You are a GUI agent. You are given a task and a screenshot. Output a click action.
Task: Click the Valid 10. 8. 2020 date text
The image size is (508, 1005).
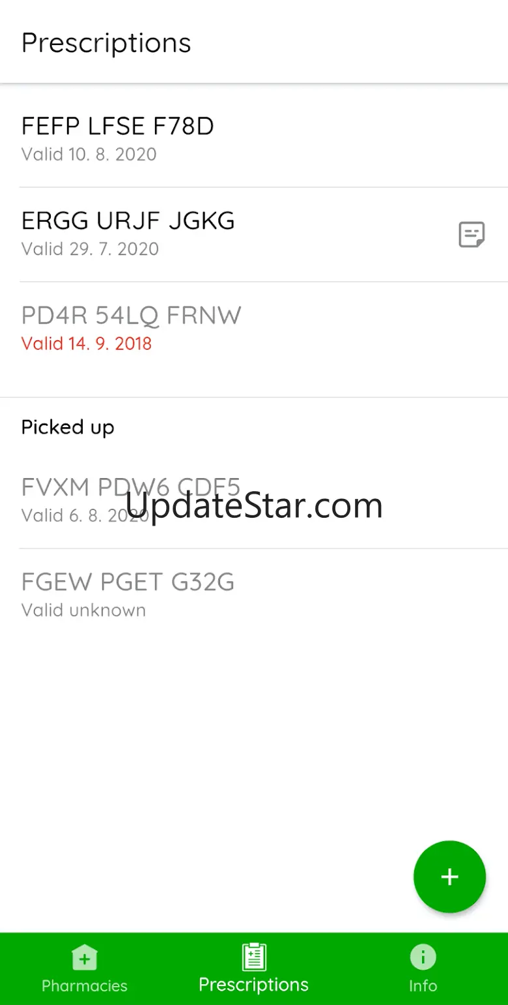pyautogui.click(x=89, y=155)
